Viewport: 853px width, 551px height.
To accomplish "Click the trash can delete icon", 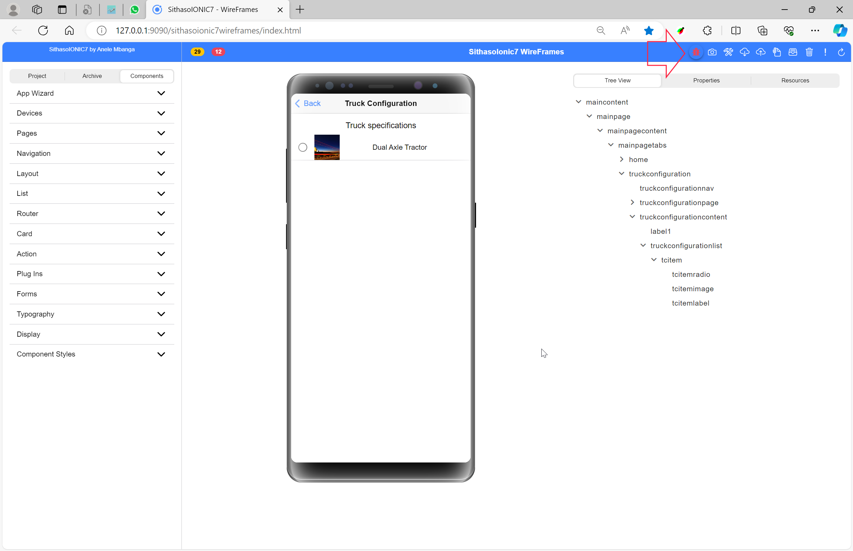I will pos(809,52).
